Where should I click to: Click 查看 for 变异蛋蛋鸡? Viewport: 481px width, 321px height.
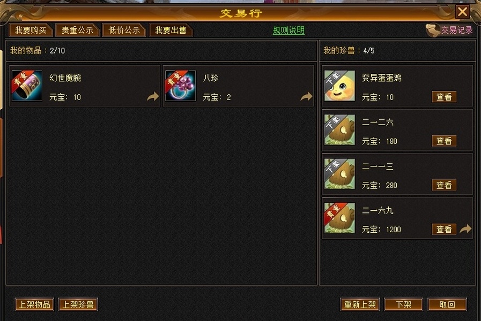444,97
